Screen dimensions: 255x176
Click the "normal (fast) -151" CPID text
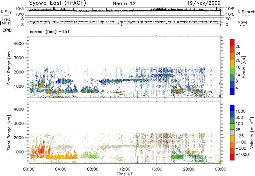[x=49, y=31]
